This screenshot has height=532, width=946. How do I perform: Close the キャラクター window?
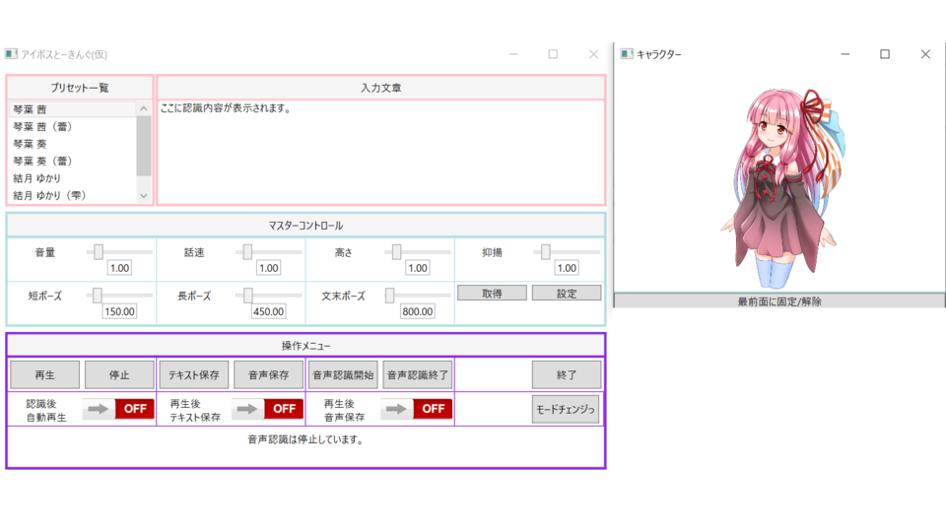pyautogui.click(x=925, y=54)
